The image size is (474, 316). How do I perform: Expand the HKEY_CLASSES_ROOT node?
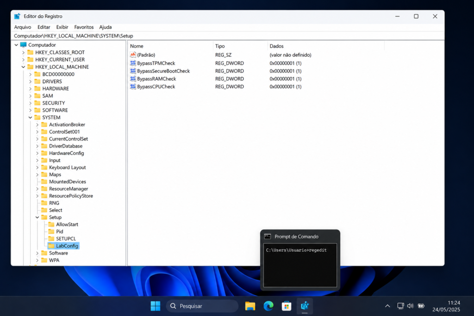[23, 52]
